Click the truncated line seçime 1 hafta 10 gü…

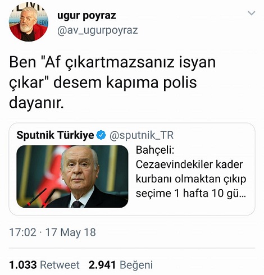pos(191,193)
